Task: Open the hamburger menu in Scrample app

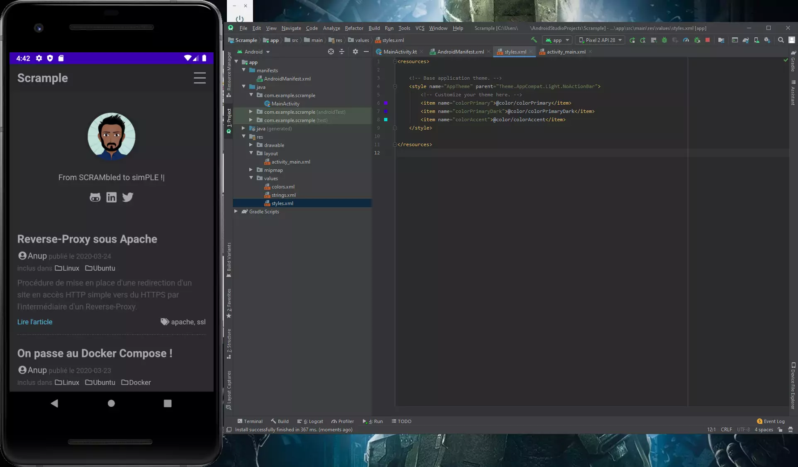Action: (199, 78)
